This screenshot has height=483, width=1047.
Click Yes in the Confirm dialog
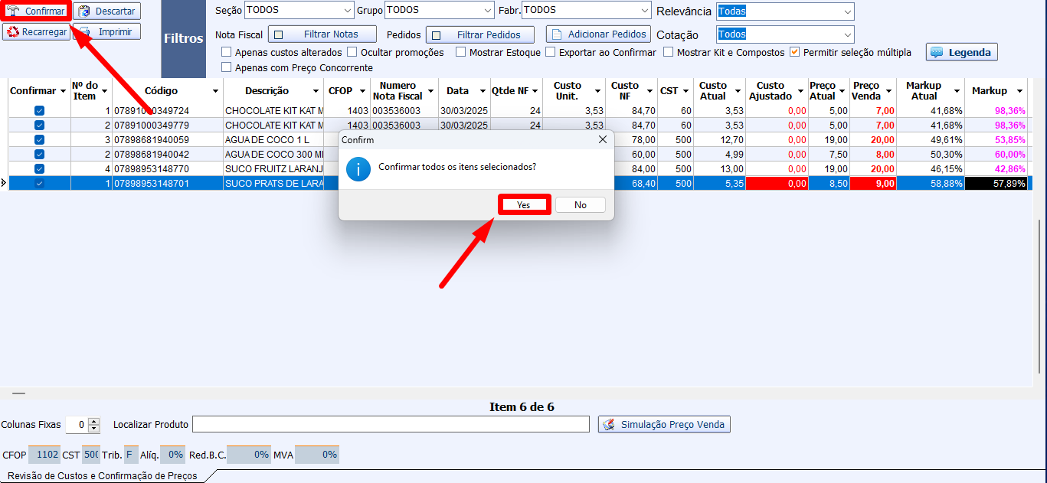[x=524, y=205]
